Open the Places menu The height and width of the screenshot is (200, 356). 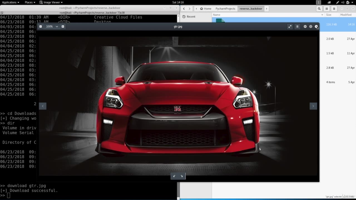(30, 2)
